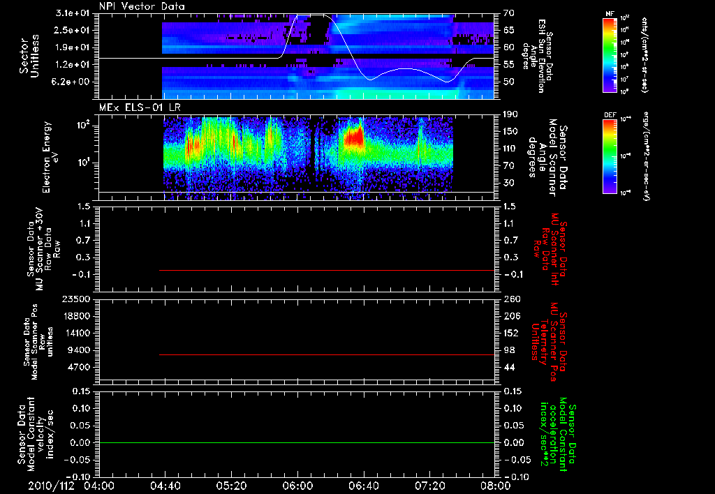The width and height of the screenshot is (715, 494).
Task: Click the red line in MU Scanner panel
Action: tap(327, 270)
